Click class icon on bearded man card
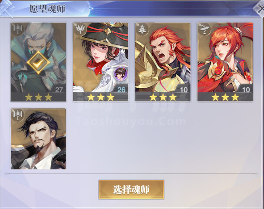The image size is (264, 209). pyautogui.click(x=18, y=115)
